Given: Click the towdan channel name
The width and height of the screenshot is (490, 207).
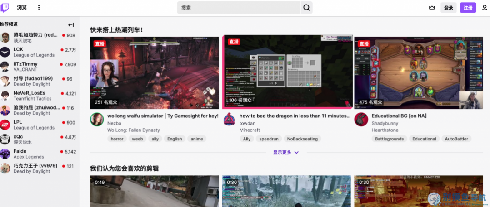Looking at the screenshot, I should pos(247,123).
